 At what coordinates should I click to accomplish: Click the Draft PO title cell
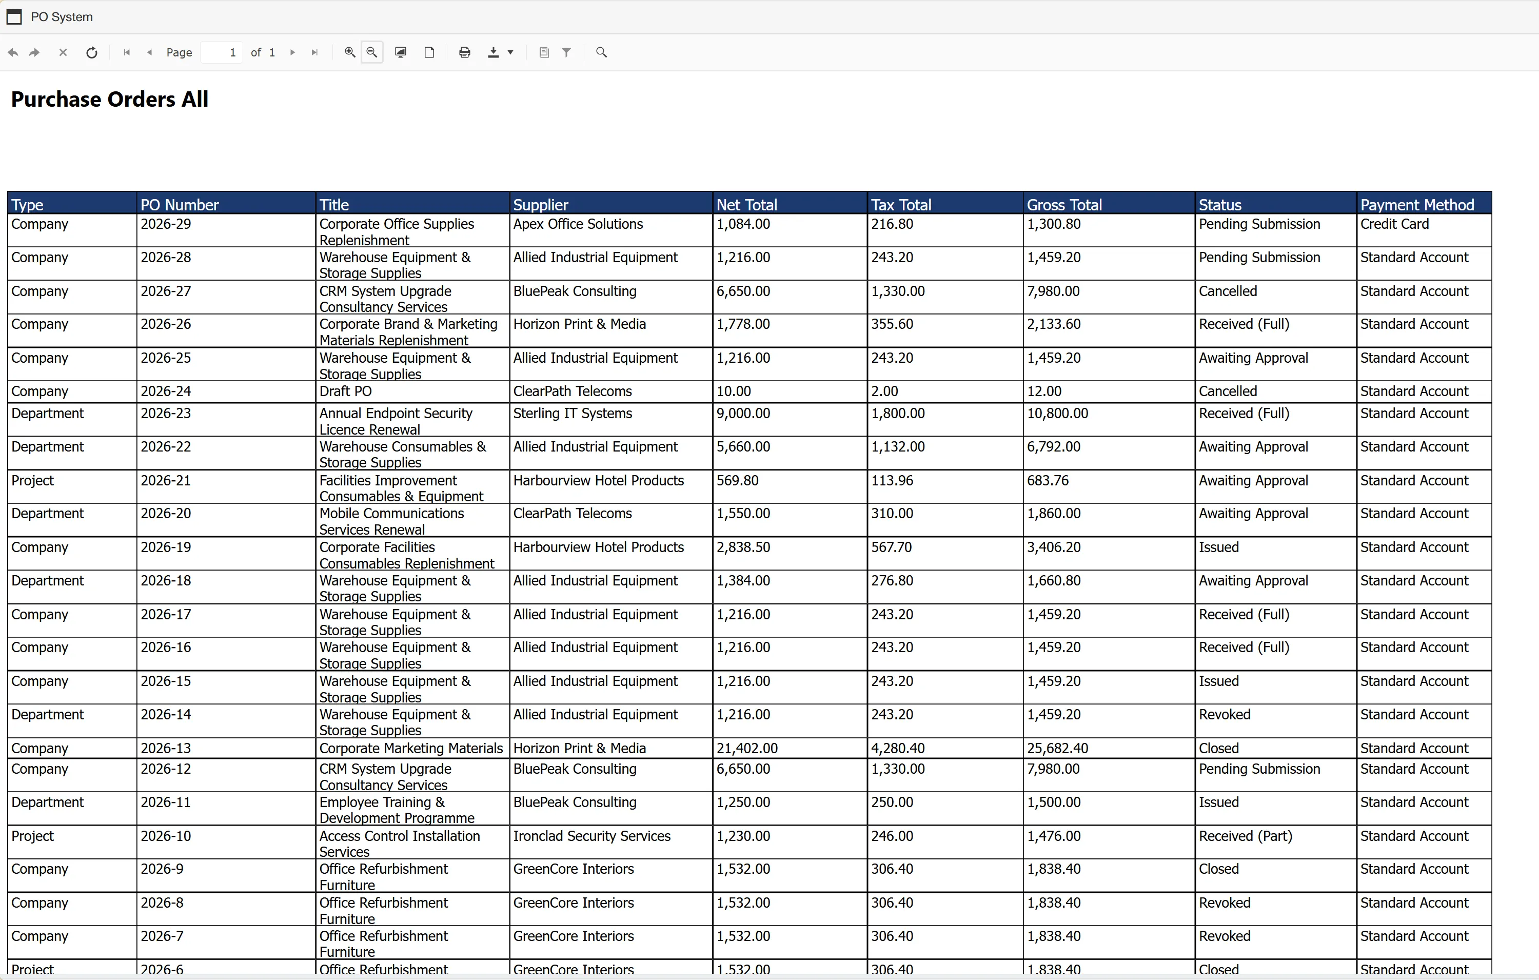(413, 391)
